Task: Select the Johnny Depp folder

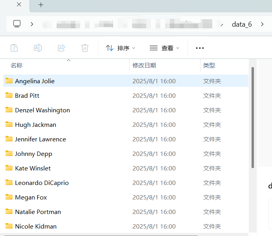Action: [126, 154]
